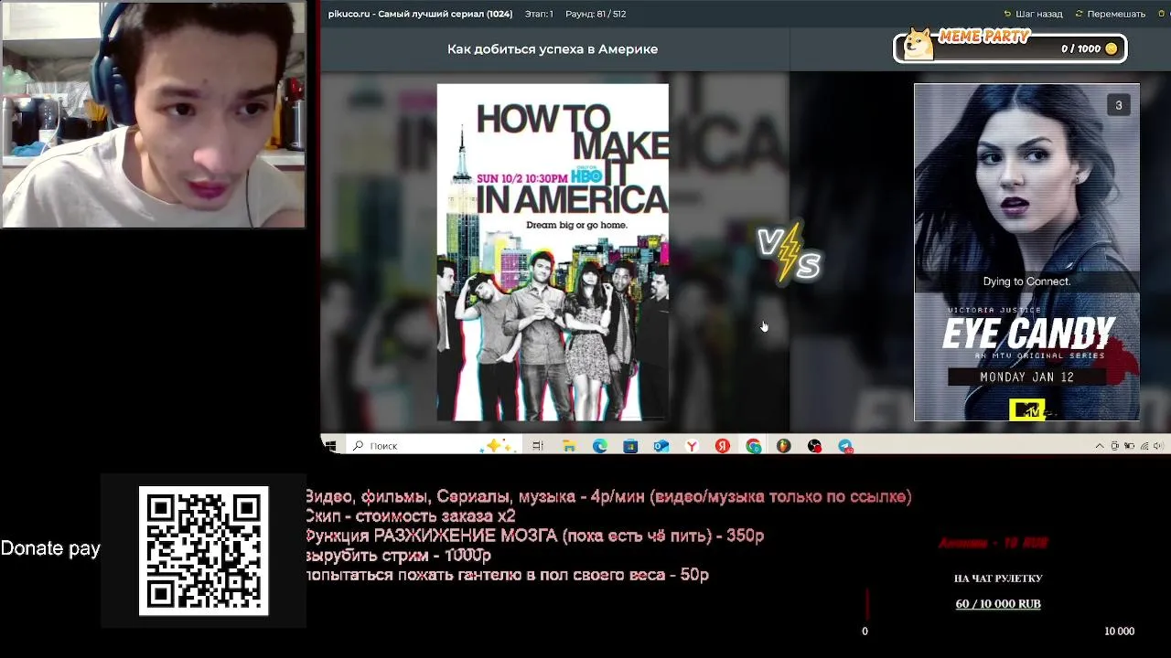Open Task View on the taskbar
The image size is (1171, 658).
538,446
